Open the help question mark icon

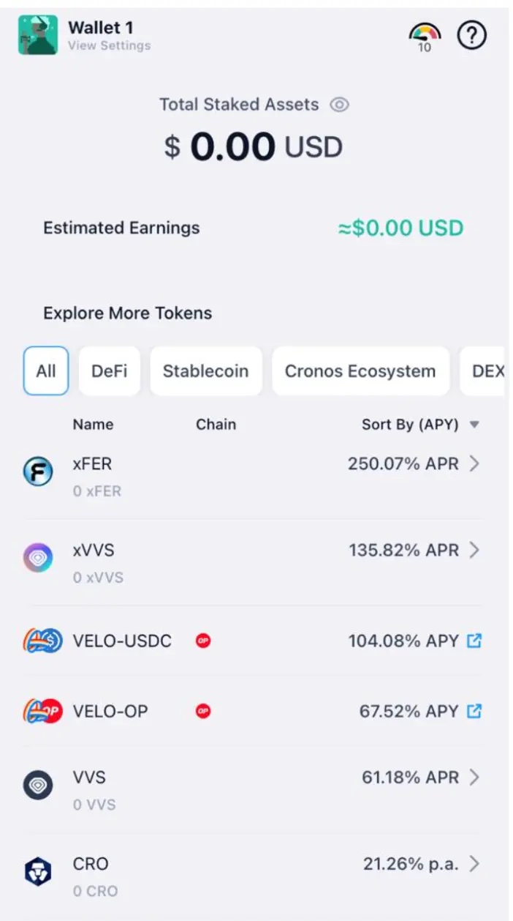coord(471,35)
